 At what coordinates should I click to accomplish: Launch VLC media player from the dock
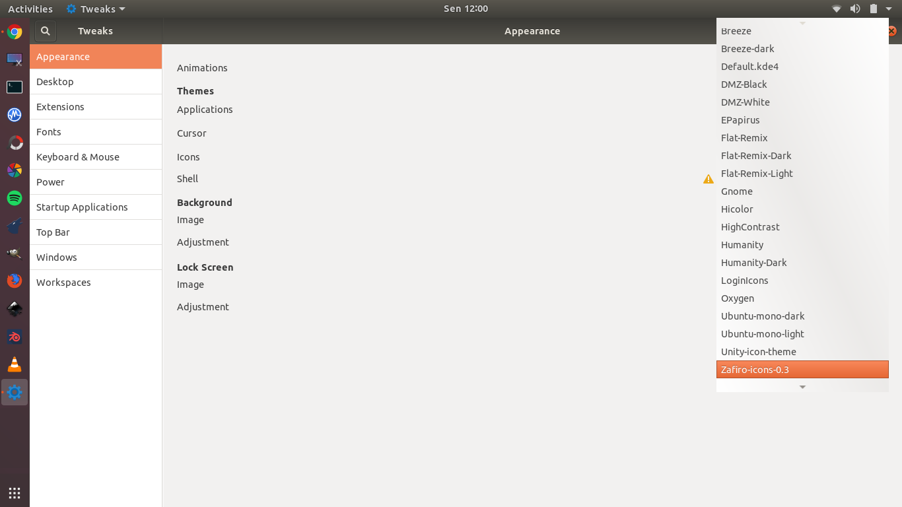point(15,364)
